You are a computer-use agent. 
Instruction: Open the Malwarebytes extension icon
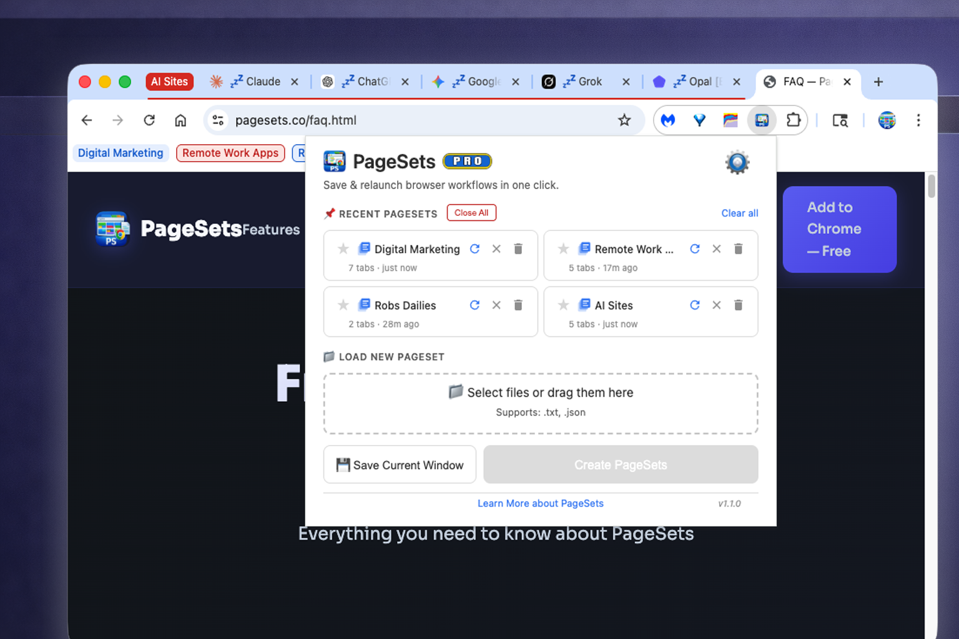(669, 120)
